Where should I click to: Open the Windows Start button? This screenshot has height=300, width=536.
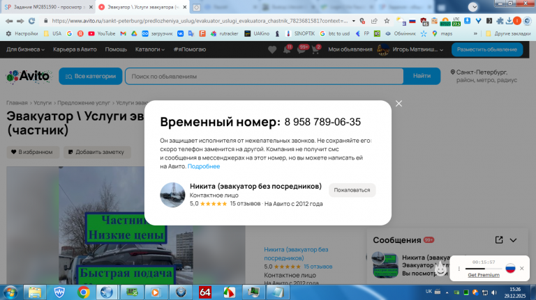[x=10, y=292]
